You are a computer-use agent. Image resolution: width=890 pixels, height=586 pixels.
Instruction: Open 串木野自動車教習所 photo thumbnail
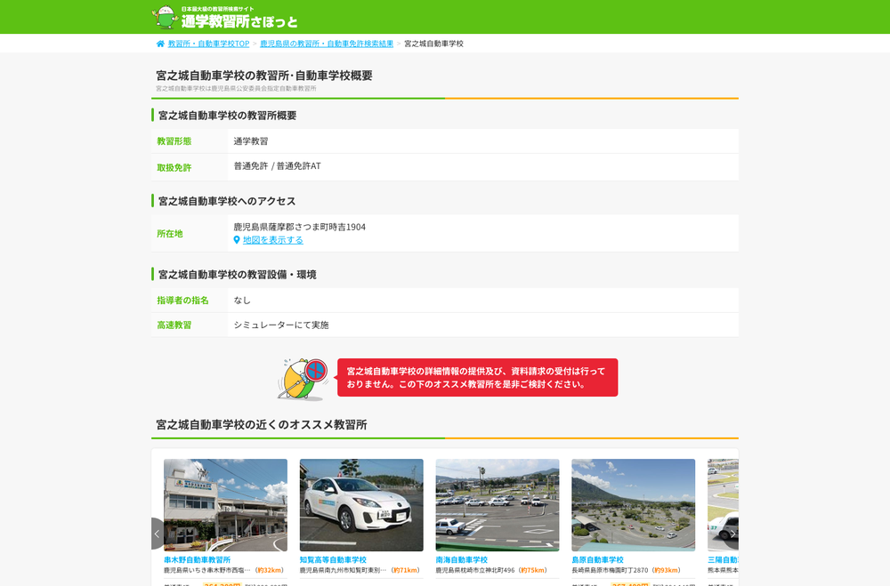pos(225,505)
